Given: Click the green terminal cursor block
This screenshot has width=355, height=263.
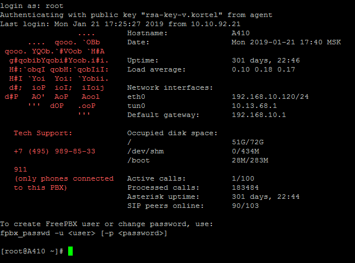Looking at the screenshot, I should [x=70, y=251].
